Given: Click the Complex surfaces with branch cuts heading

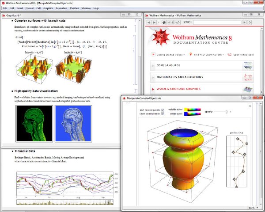Looking at the screenshot, I should pos(40,21).
